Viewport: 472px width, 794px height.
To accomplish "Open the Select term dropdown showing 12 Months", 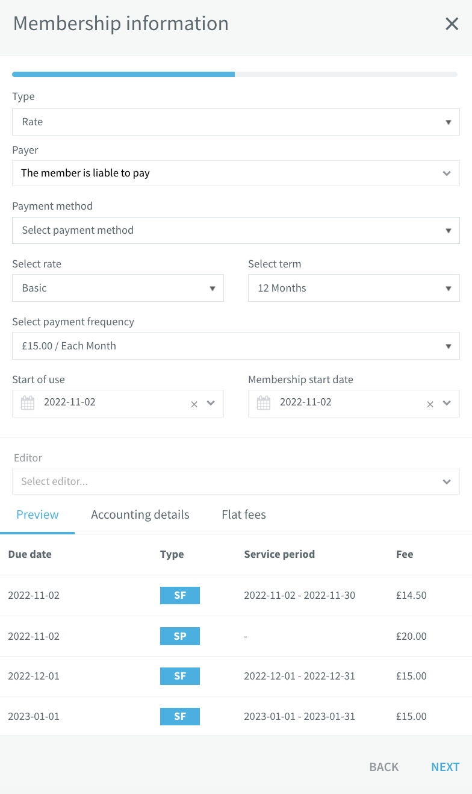I will (x=354, y=288).
